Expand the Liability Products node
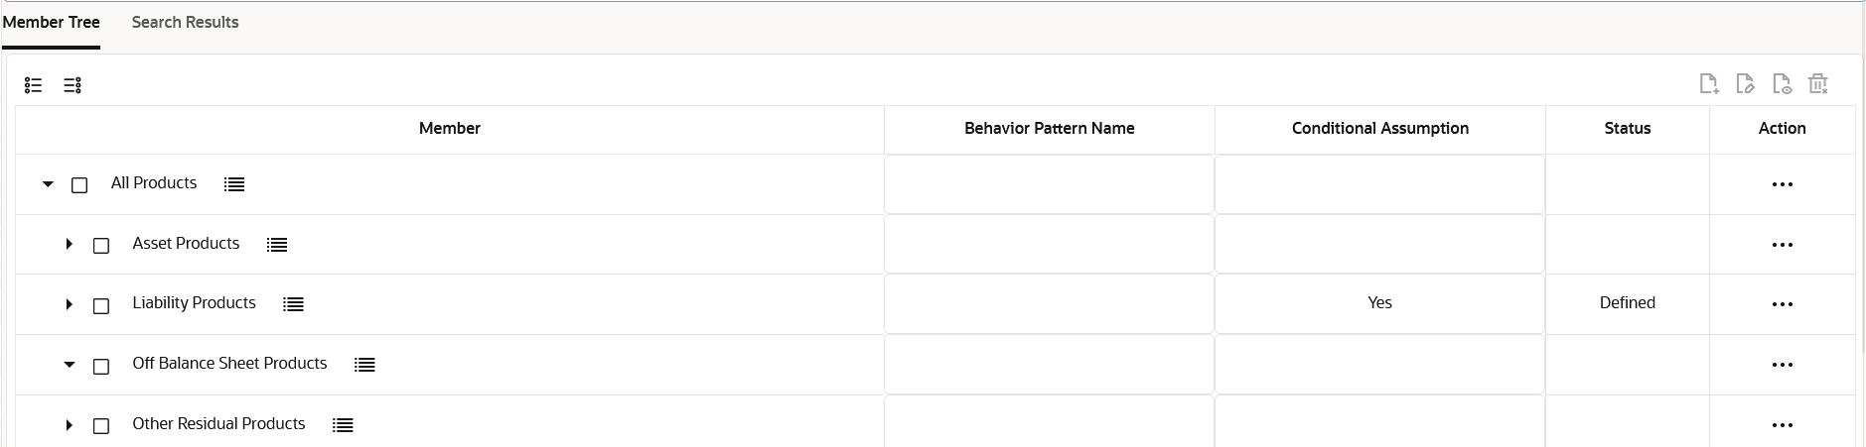The height and width of the screenshot is (447, 1866). tap(70, 304)
